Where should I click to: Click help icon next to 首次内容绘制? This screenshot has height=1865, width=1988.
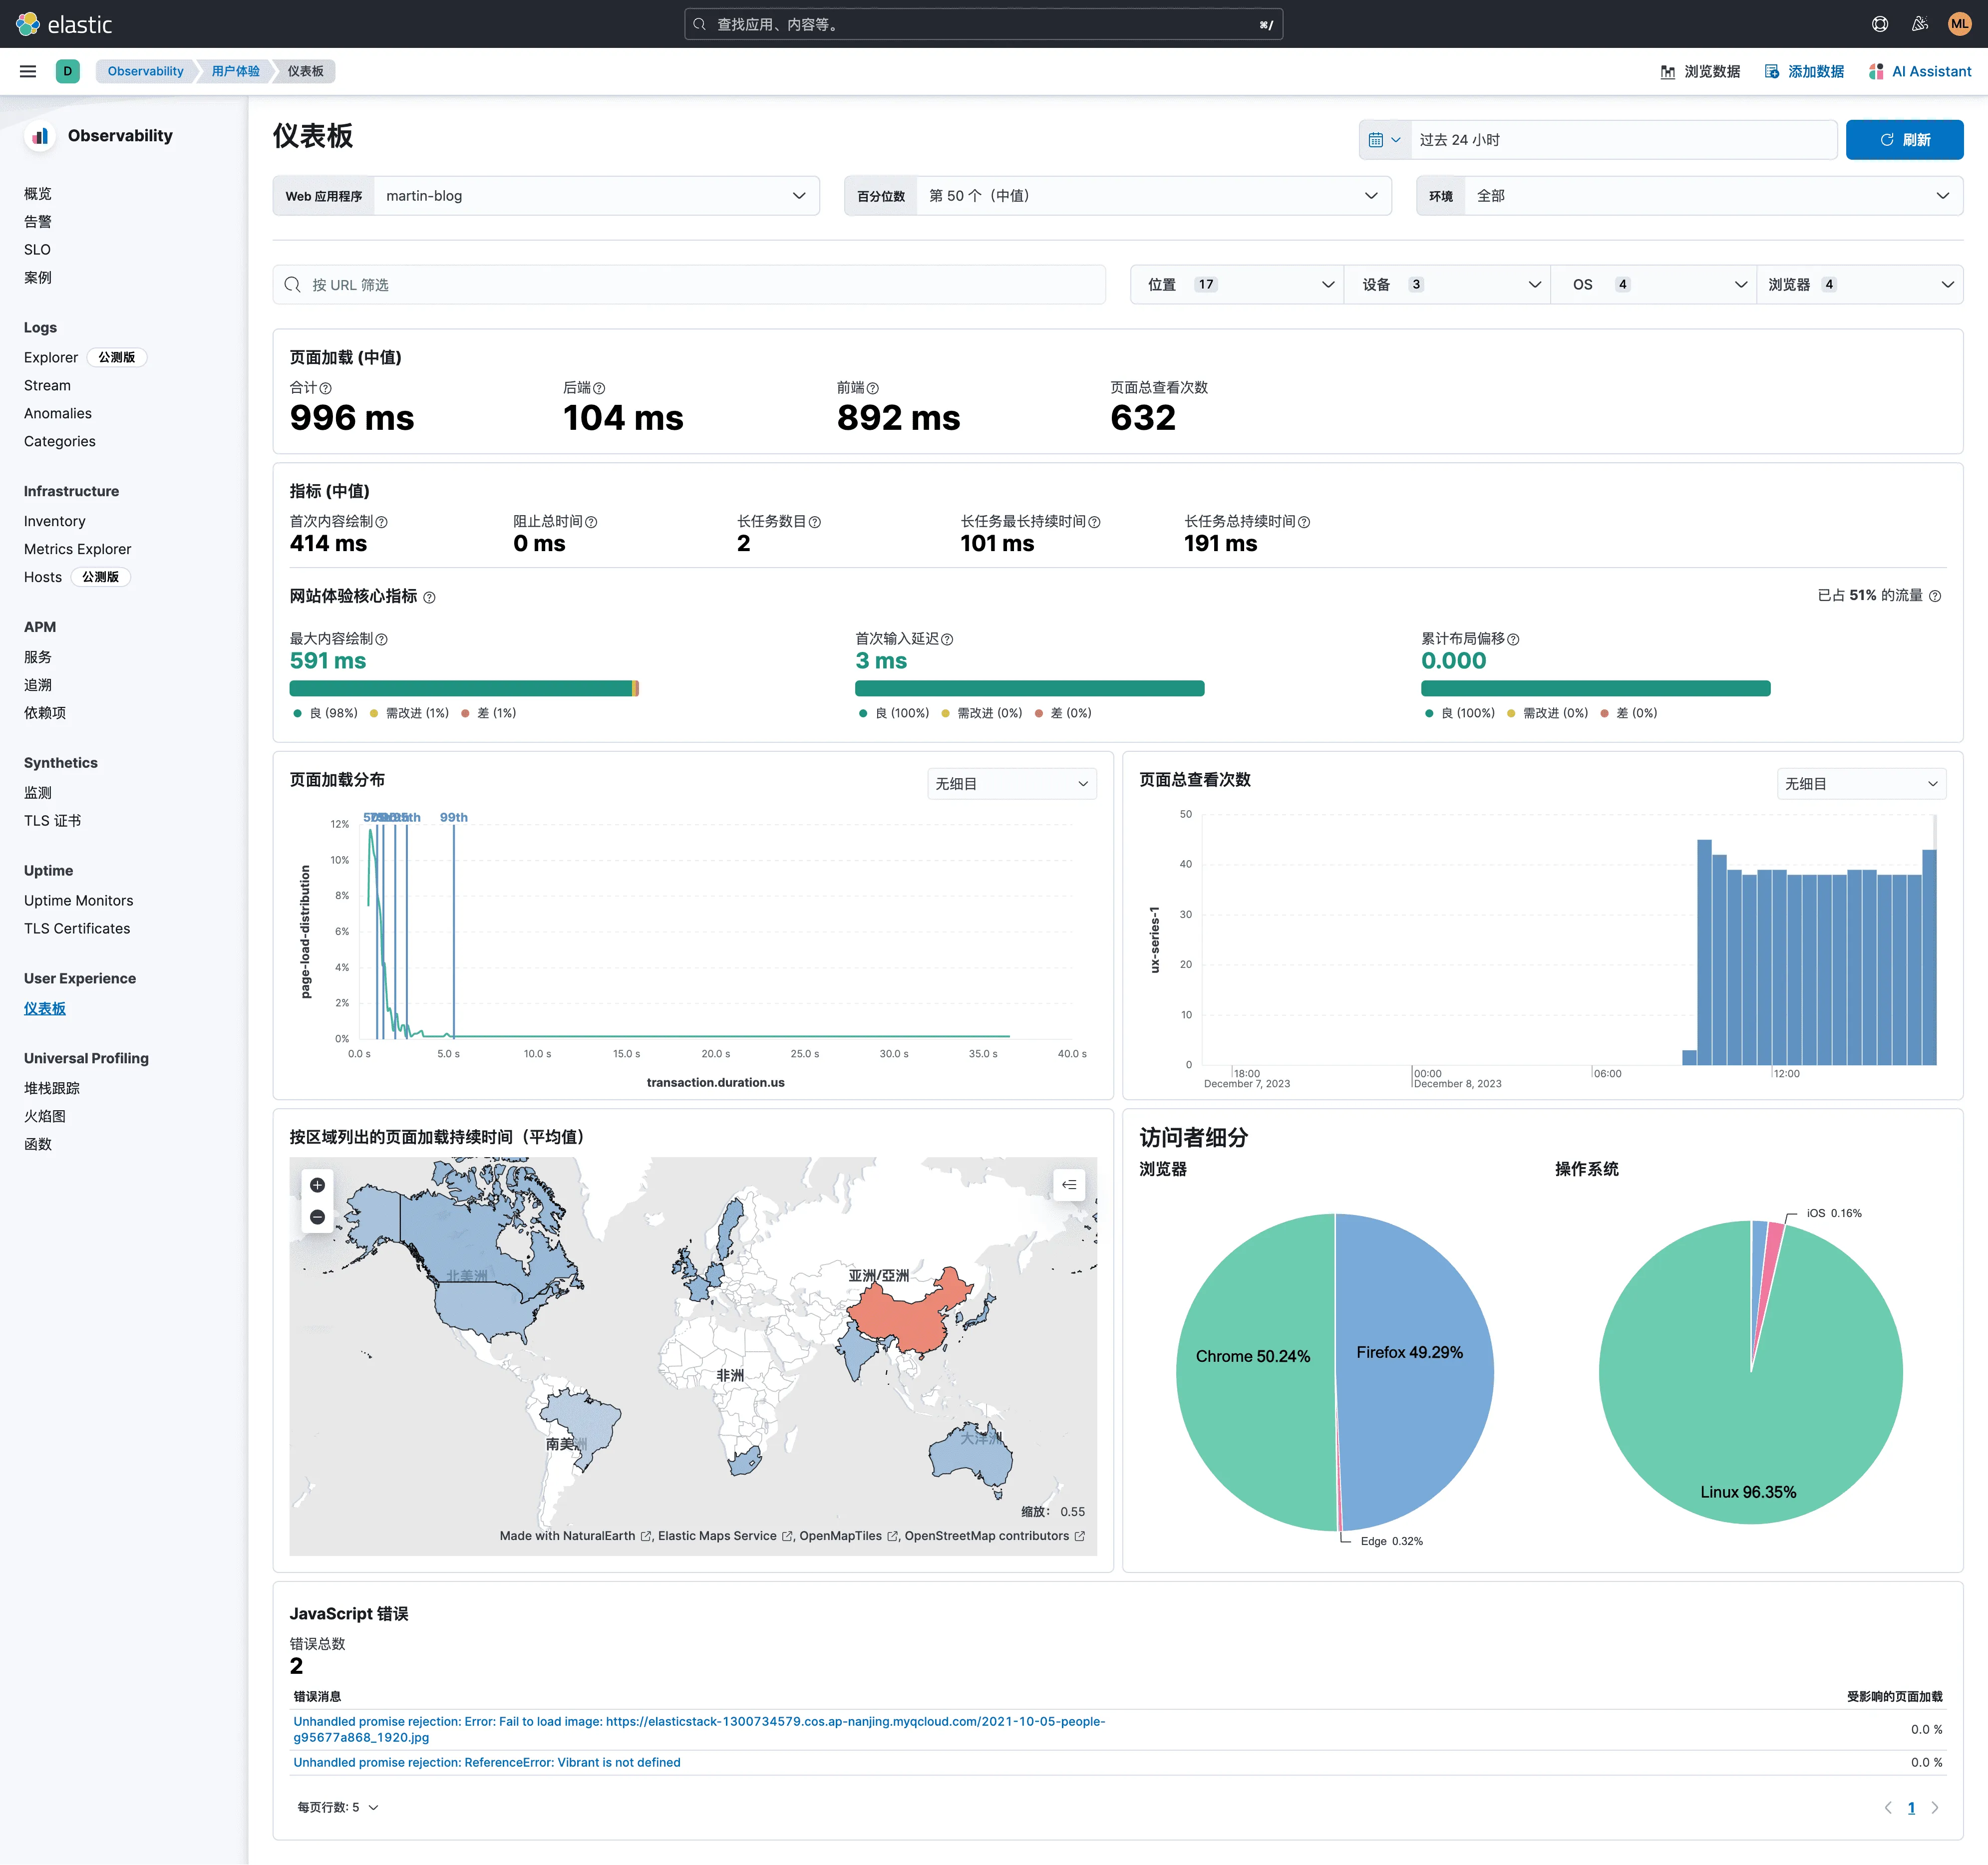tap(382, 522)
